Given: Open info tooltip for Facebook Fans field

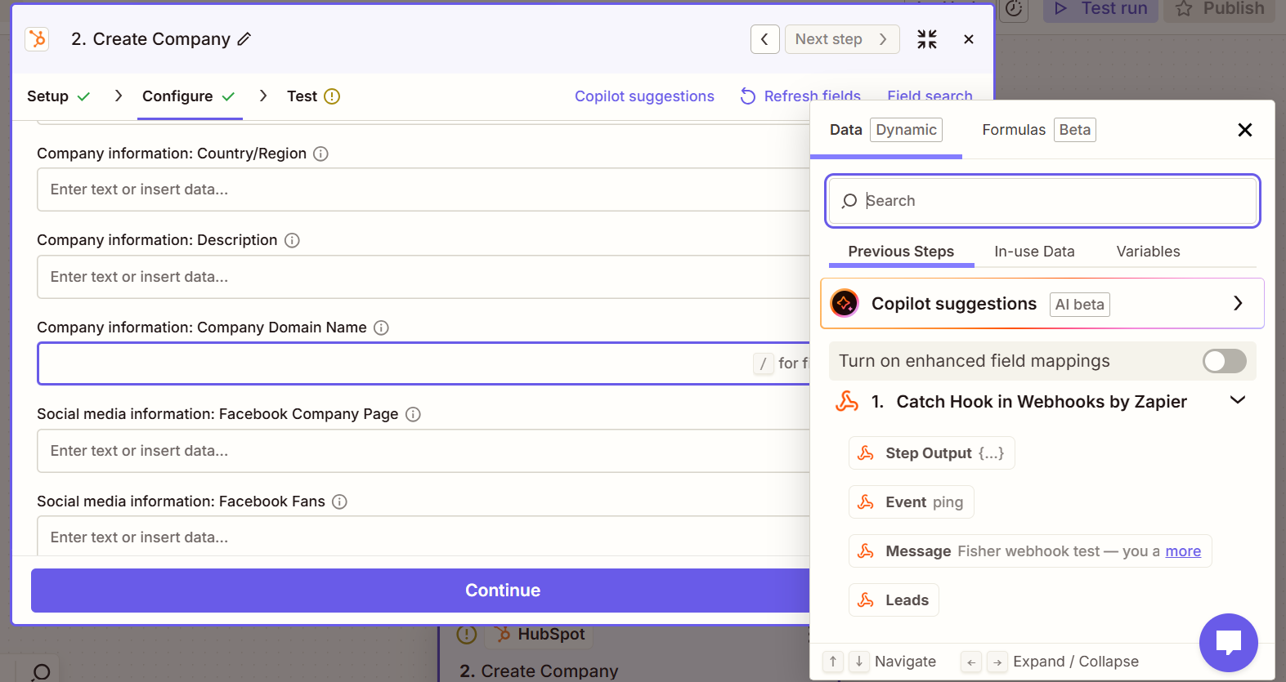Looking at the screenshot, I should (339, 501).
